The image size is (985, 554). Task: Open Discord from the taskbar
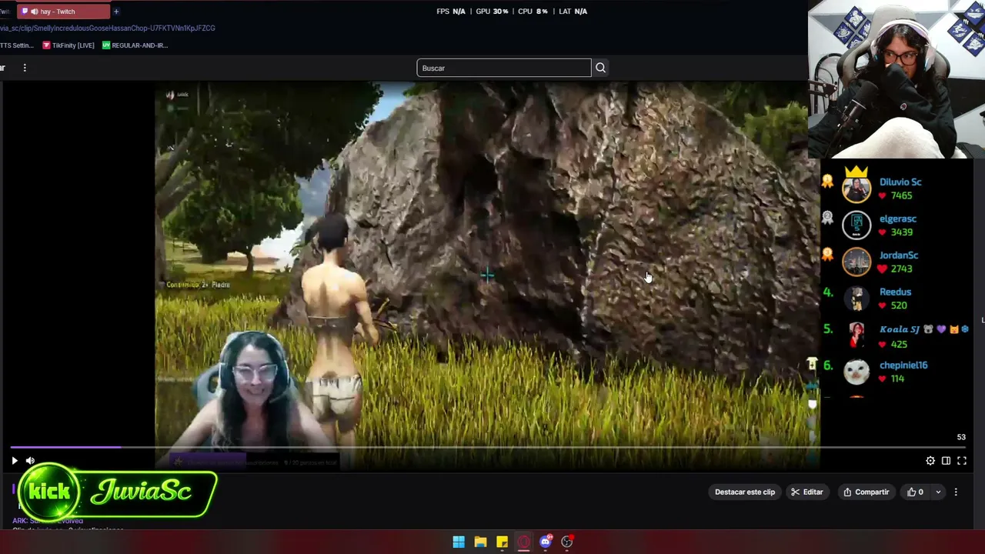546,542
